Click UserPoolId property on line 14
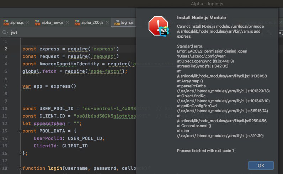The image size is (283, 174). (48, 138)
